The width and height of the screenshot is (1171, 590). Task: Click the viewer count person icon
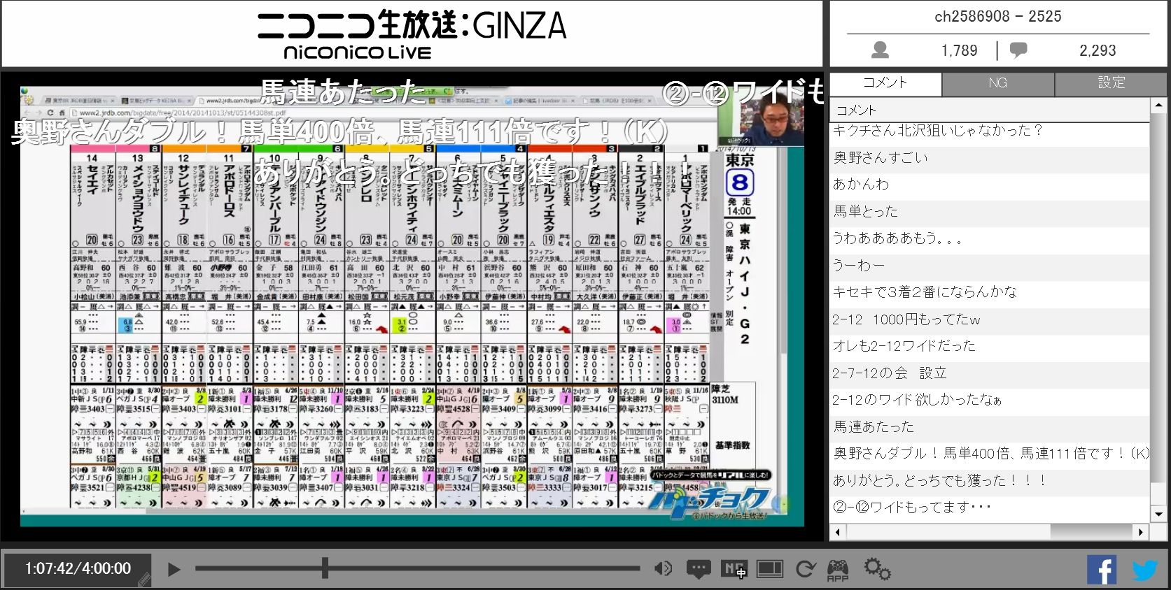click(881, 50)
